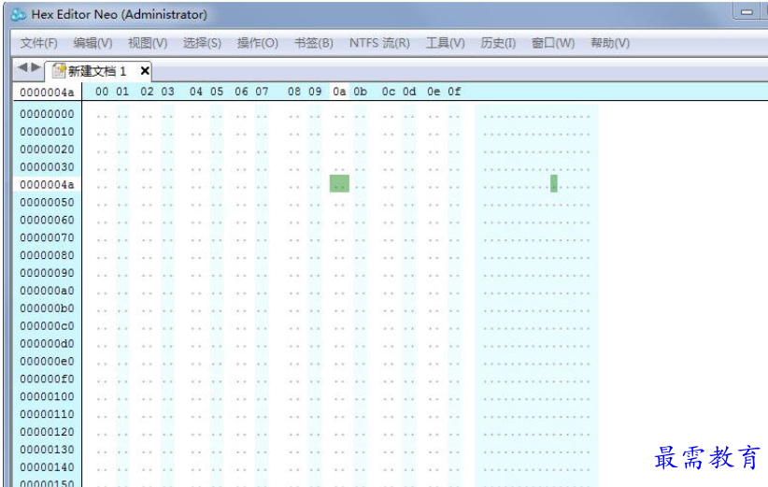Click row address 00000020
768x487 pixels.
coord(47,150)
